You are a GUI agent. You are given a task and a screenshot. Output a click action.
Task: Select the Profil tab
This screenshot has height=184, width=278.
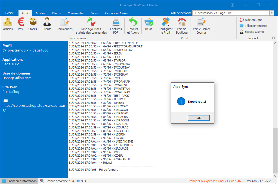[x=25, y=13]
